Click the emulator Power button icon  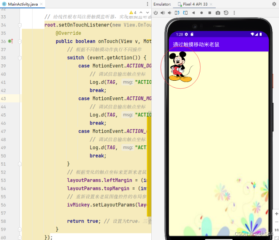156,13
